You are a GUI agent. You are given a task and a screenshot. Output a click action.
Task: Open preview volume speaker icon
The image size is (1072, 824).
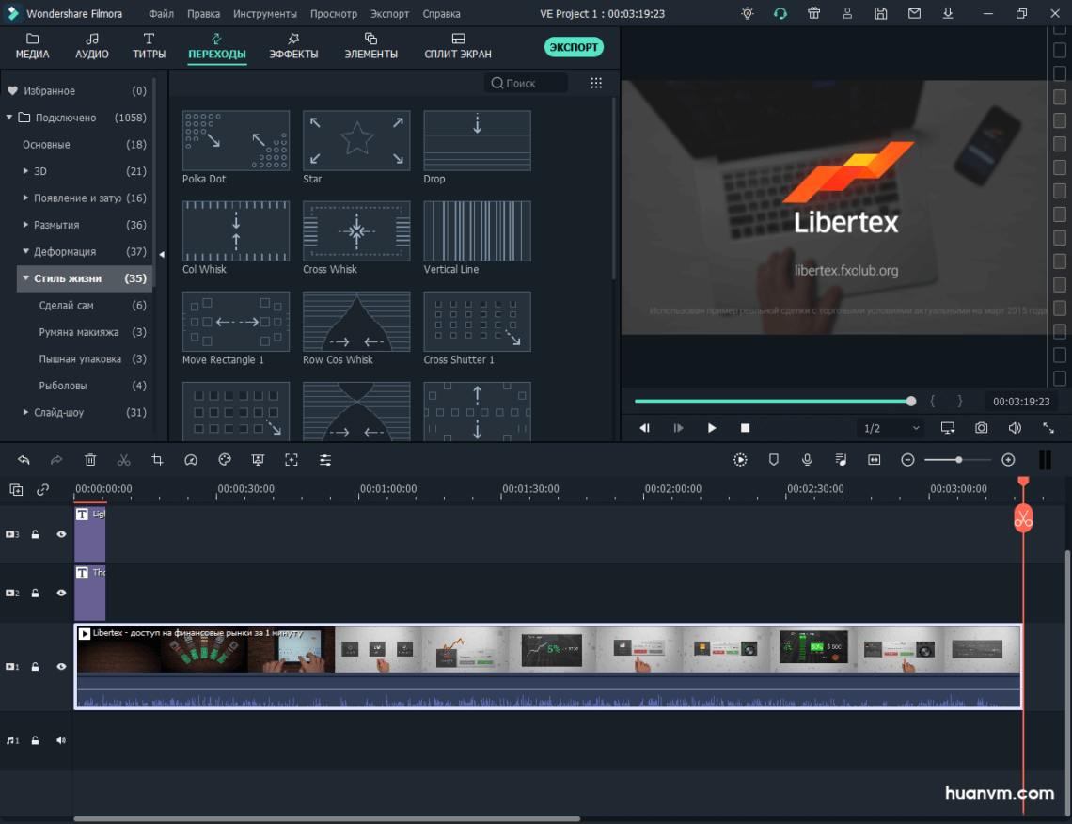(x=1015, y=428)
